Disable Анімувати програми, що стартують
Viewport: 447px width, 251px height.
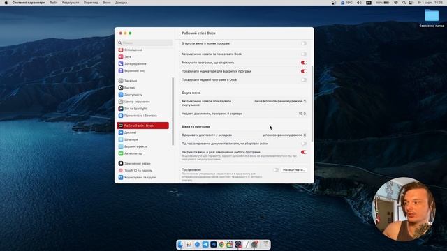(x=304, y=63)
